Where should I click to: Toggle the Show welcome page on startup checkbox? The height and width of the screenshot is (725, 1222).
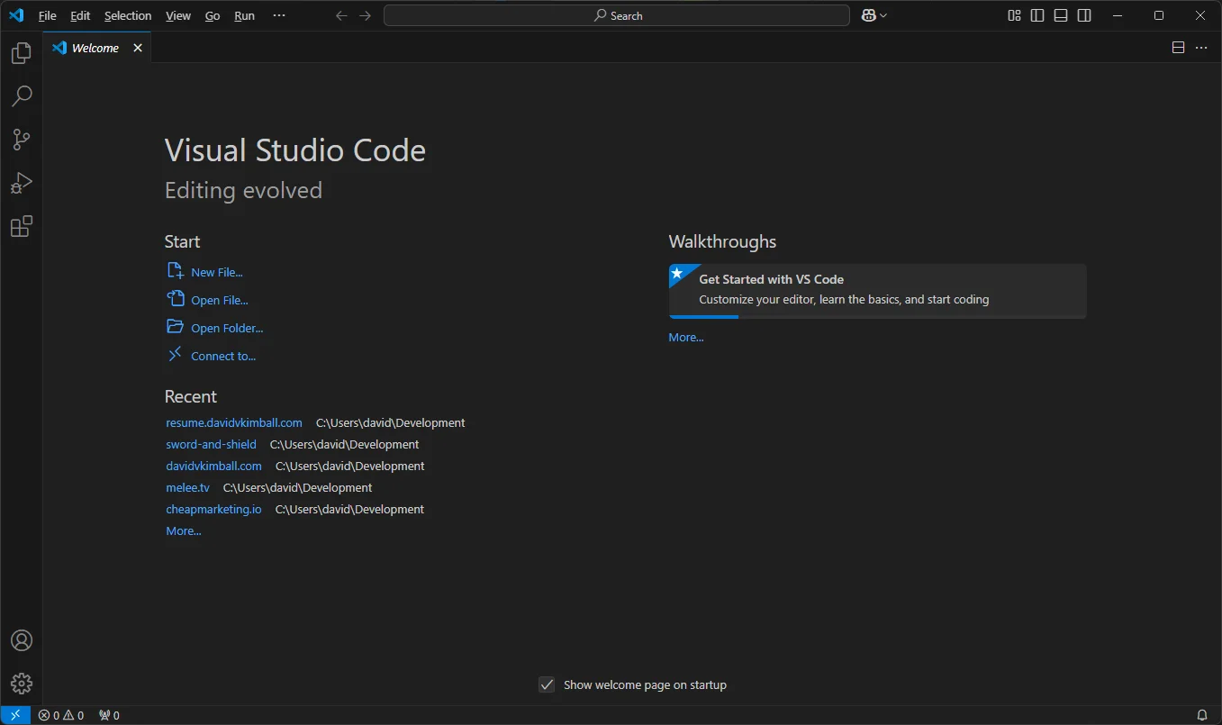[x=547, y=684]
